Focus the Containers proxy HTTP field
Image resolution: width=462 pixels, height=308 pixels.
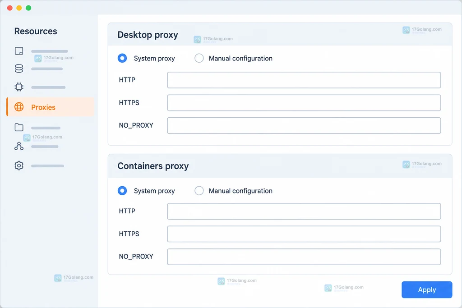pyautogui.click(x=304, y=211)
